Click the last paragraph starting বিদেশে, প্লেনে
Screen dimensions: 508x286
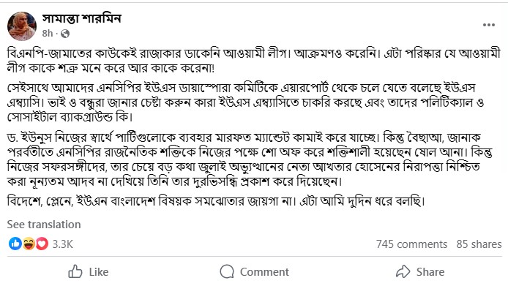(x=216, y=201)
